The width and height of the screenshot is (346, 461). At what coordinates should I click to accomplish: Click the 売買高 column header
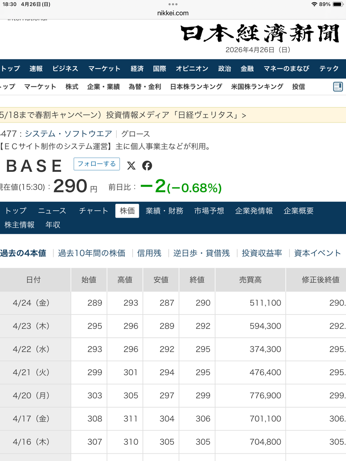250,280
